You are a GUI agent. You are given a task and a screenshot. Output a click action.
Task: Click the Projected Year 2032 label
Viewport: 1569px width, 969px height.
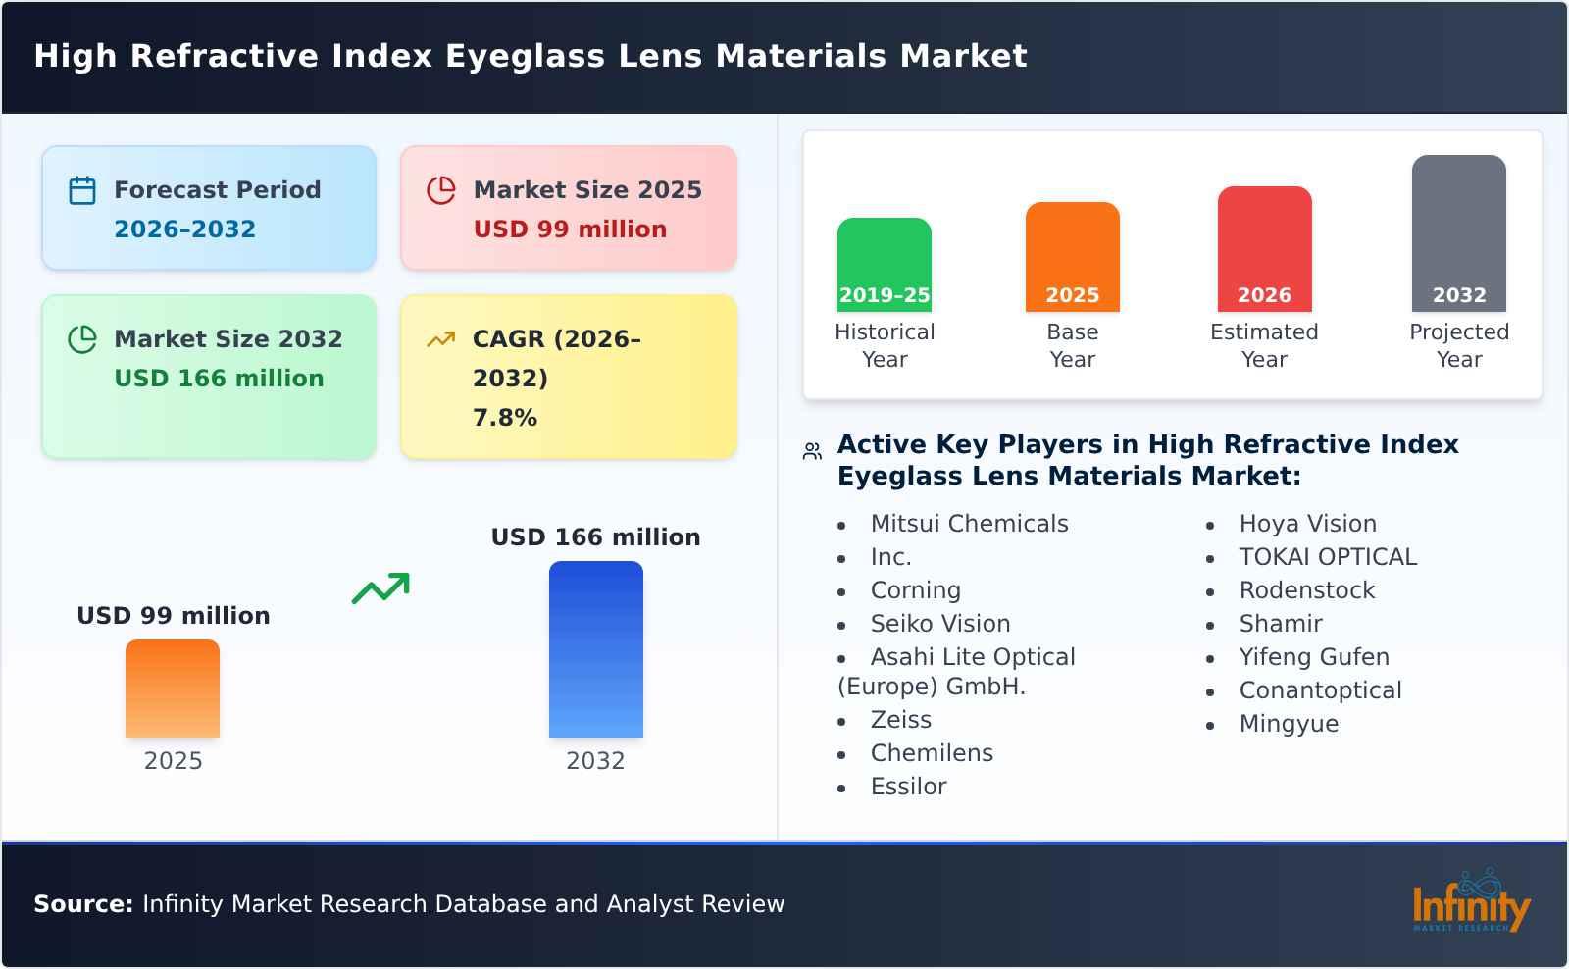1458,345
